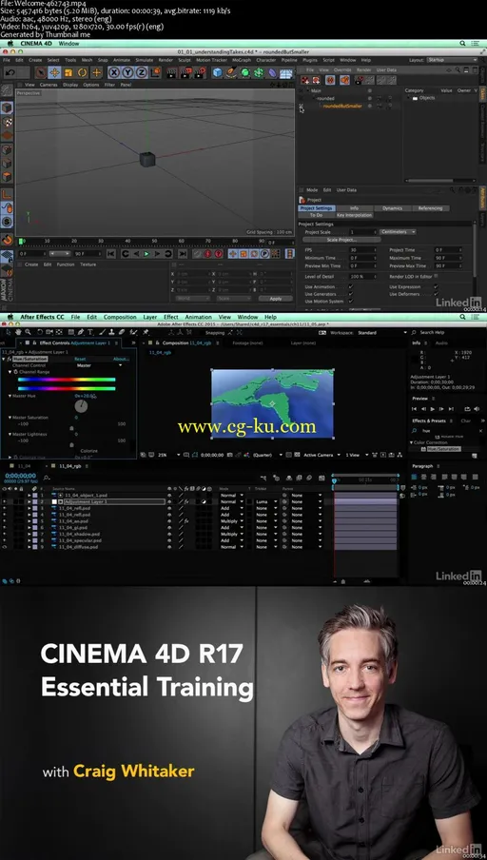Click About... in Hue/Saturation effect
The width and height of the screenshot is (487, 860).
coord(121,359)
